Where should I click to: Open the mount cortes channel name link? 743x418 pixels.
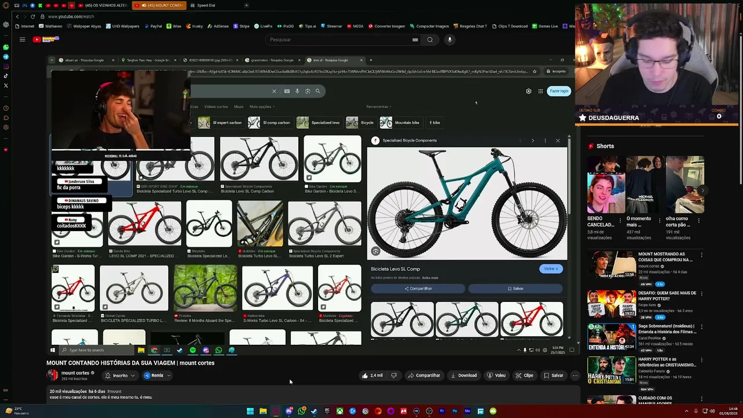(75, 373)
